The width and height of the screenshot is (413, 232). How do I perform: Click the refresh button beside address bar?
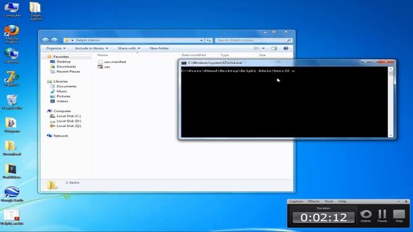tap(209, 40)
